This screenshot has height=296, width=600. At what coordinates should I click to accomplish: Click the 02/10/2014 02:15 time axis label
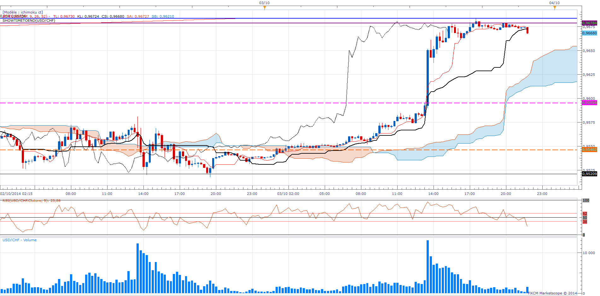click(x=16, y=194)
